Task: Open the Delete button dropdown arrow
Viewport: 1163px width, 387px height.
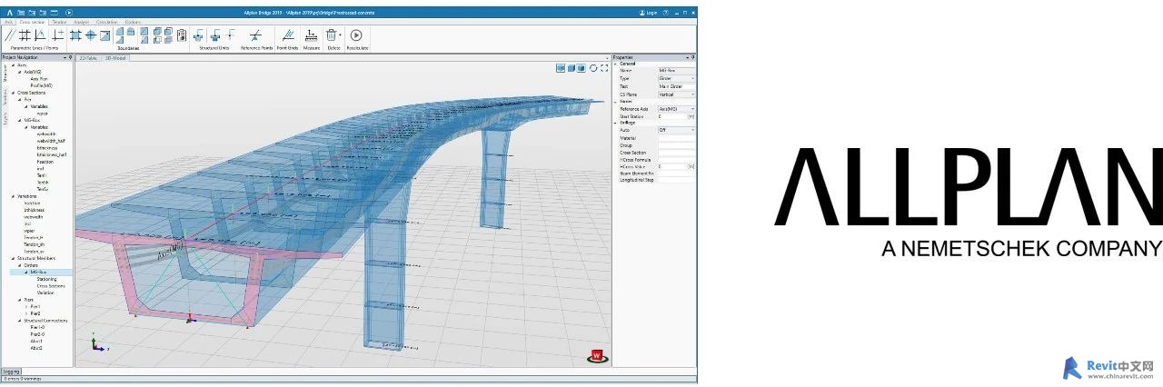Action: (341, 35)
